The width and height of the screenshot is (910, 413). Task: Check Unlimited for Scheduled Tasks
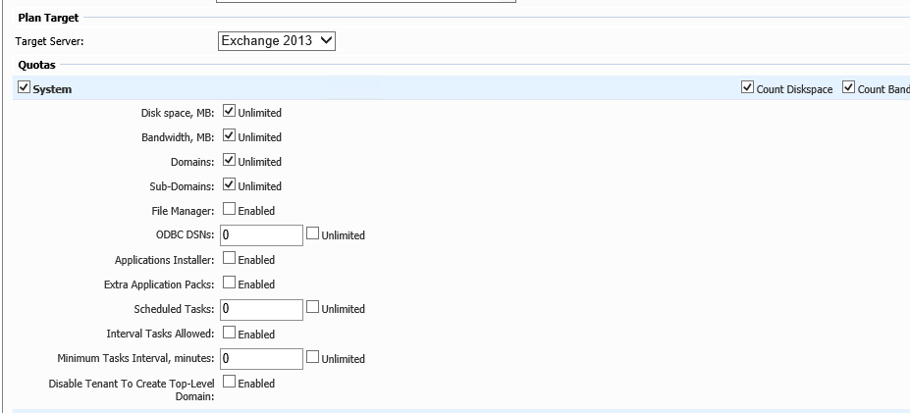click(313, 307)
